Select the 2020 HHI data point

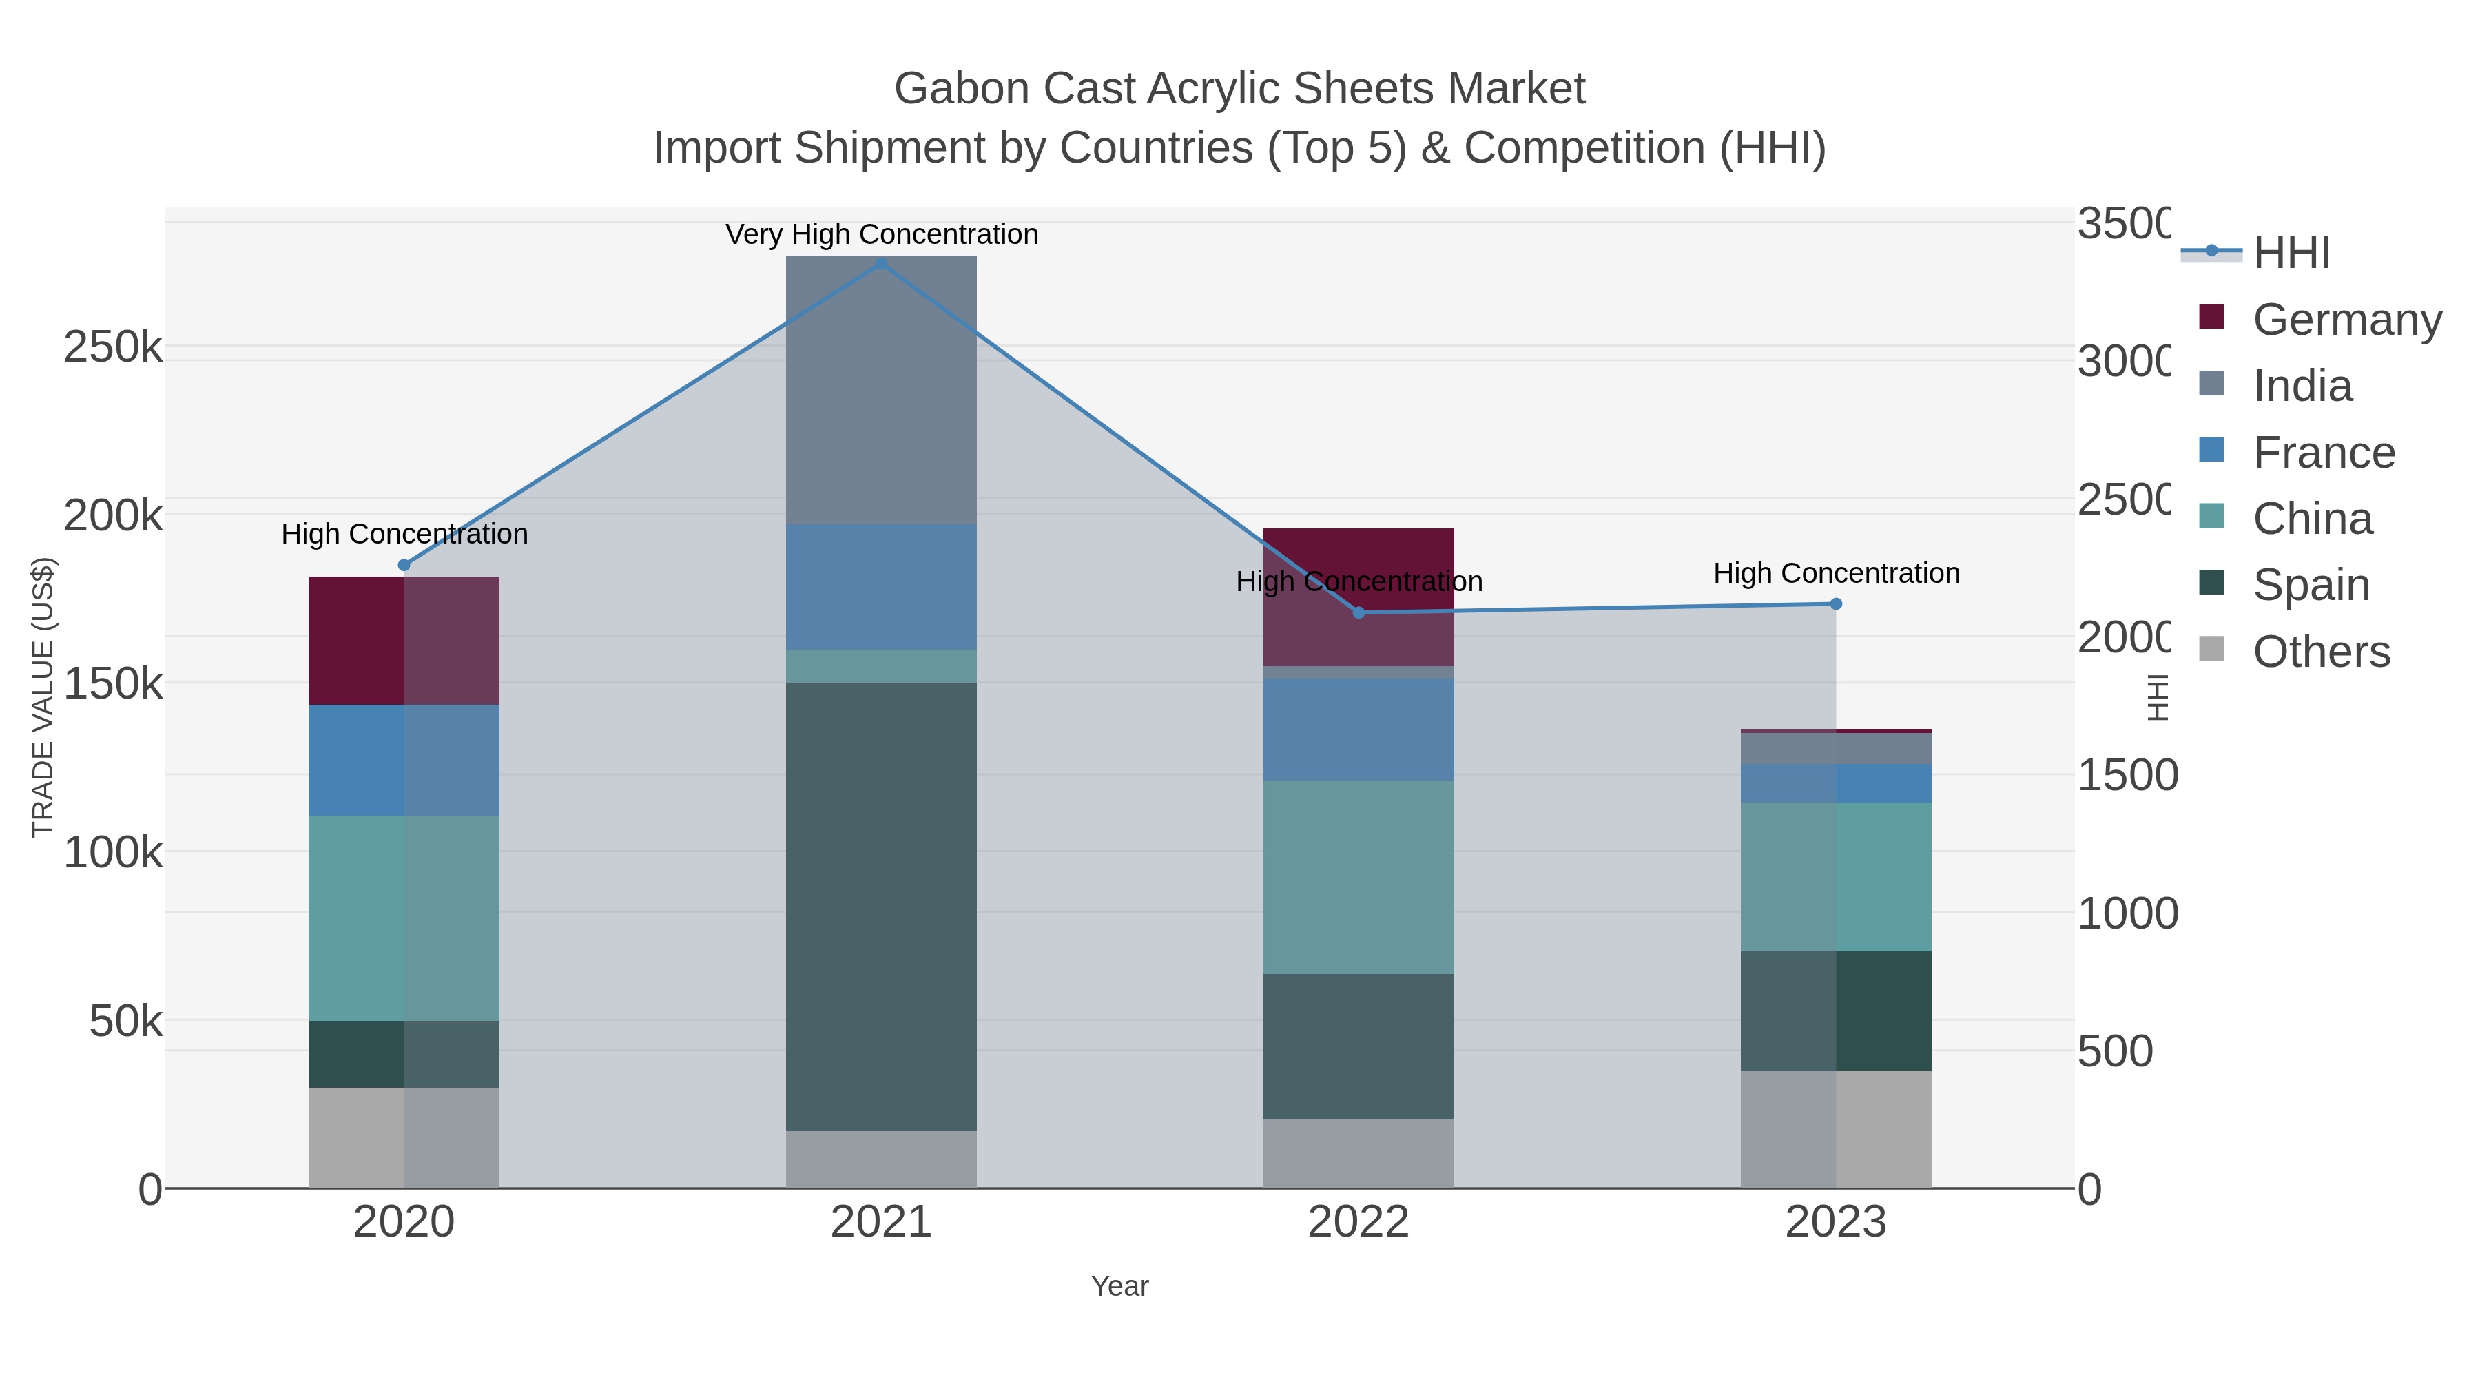pyautogui.click(x=404, y=565)
